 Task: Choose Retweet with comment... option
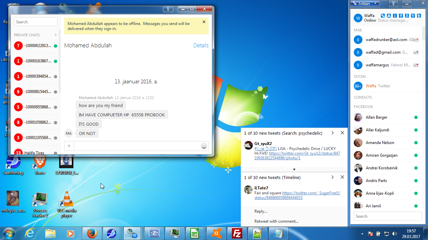pos(277,221)
